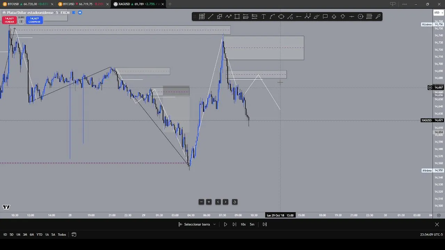Select the ellipse drawing tool
Image resolution: width=445 pixels, height=250 pixels.
pyautogui.click(x=281, y=17)
